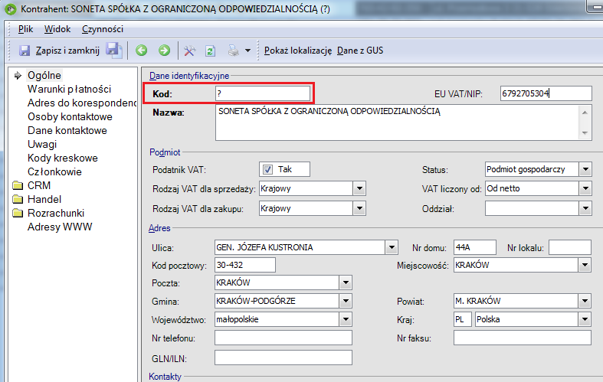Click the Kod input field
The height and width of the screenshot is (382, 603).
coord(263,93)
